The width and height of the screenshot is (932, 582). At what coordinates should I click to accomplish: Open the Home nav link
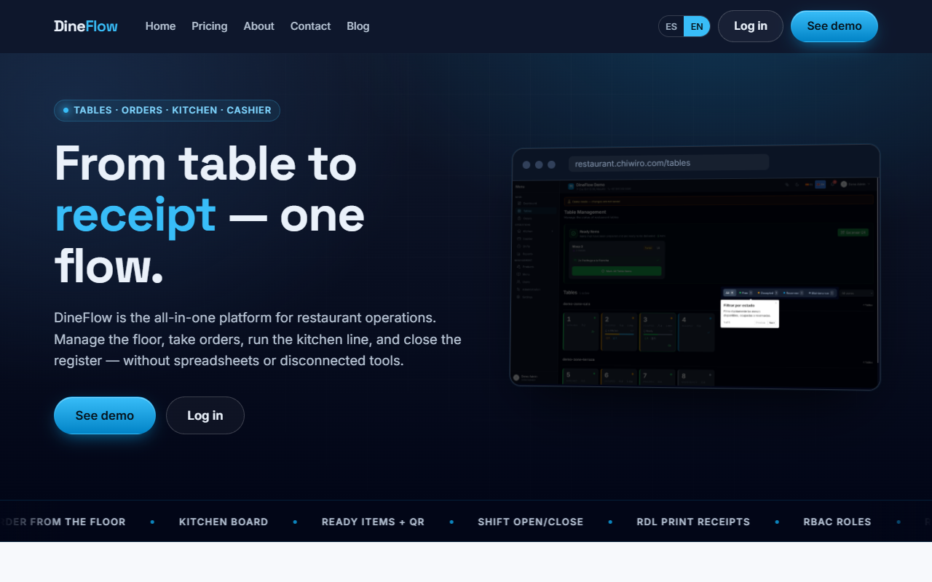point(160,26)
